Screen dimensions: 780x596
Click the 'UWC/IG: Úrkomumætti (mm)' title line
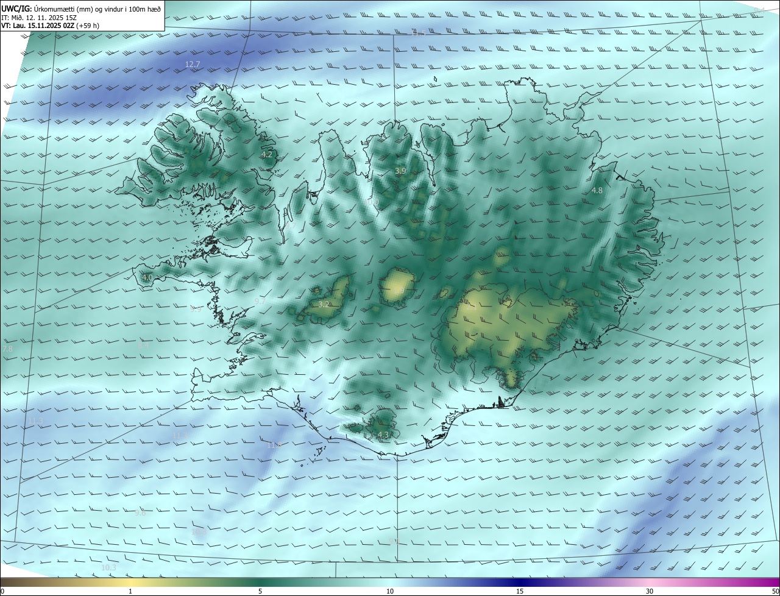pos(81,9)
